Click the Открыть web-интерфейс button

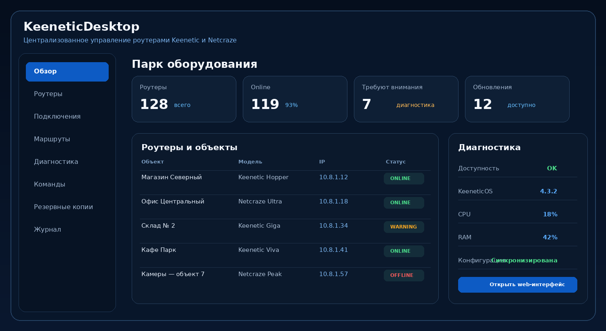click(x=518, y=285)
